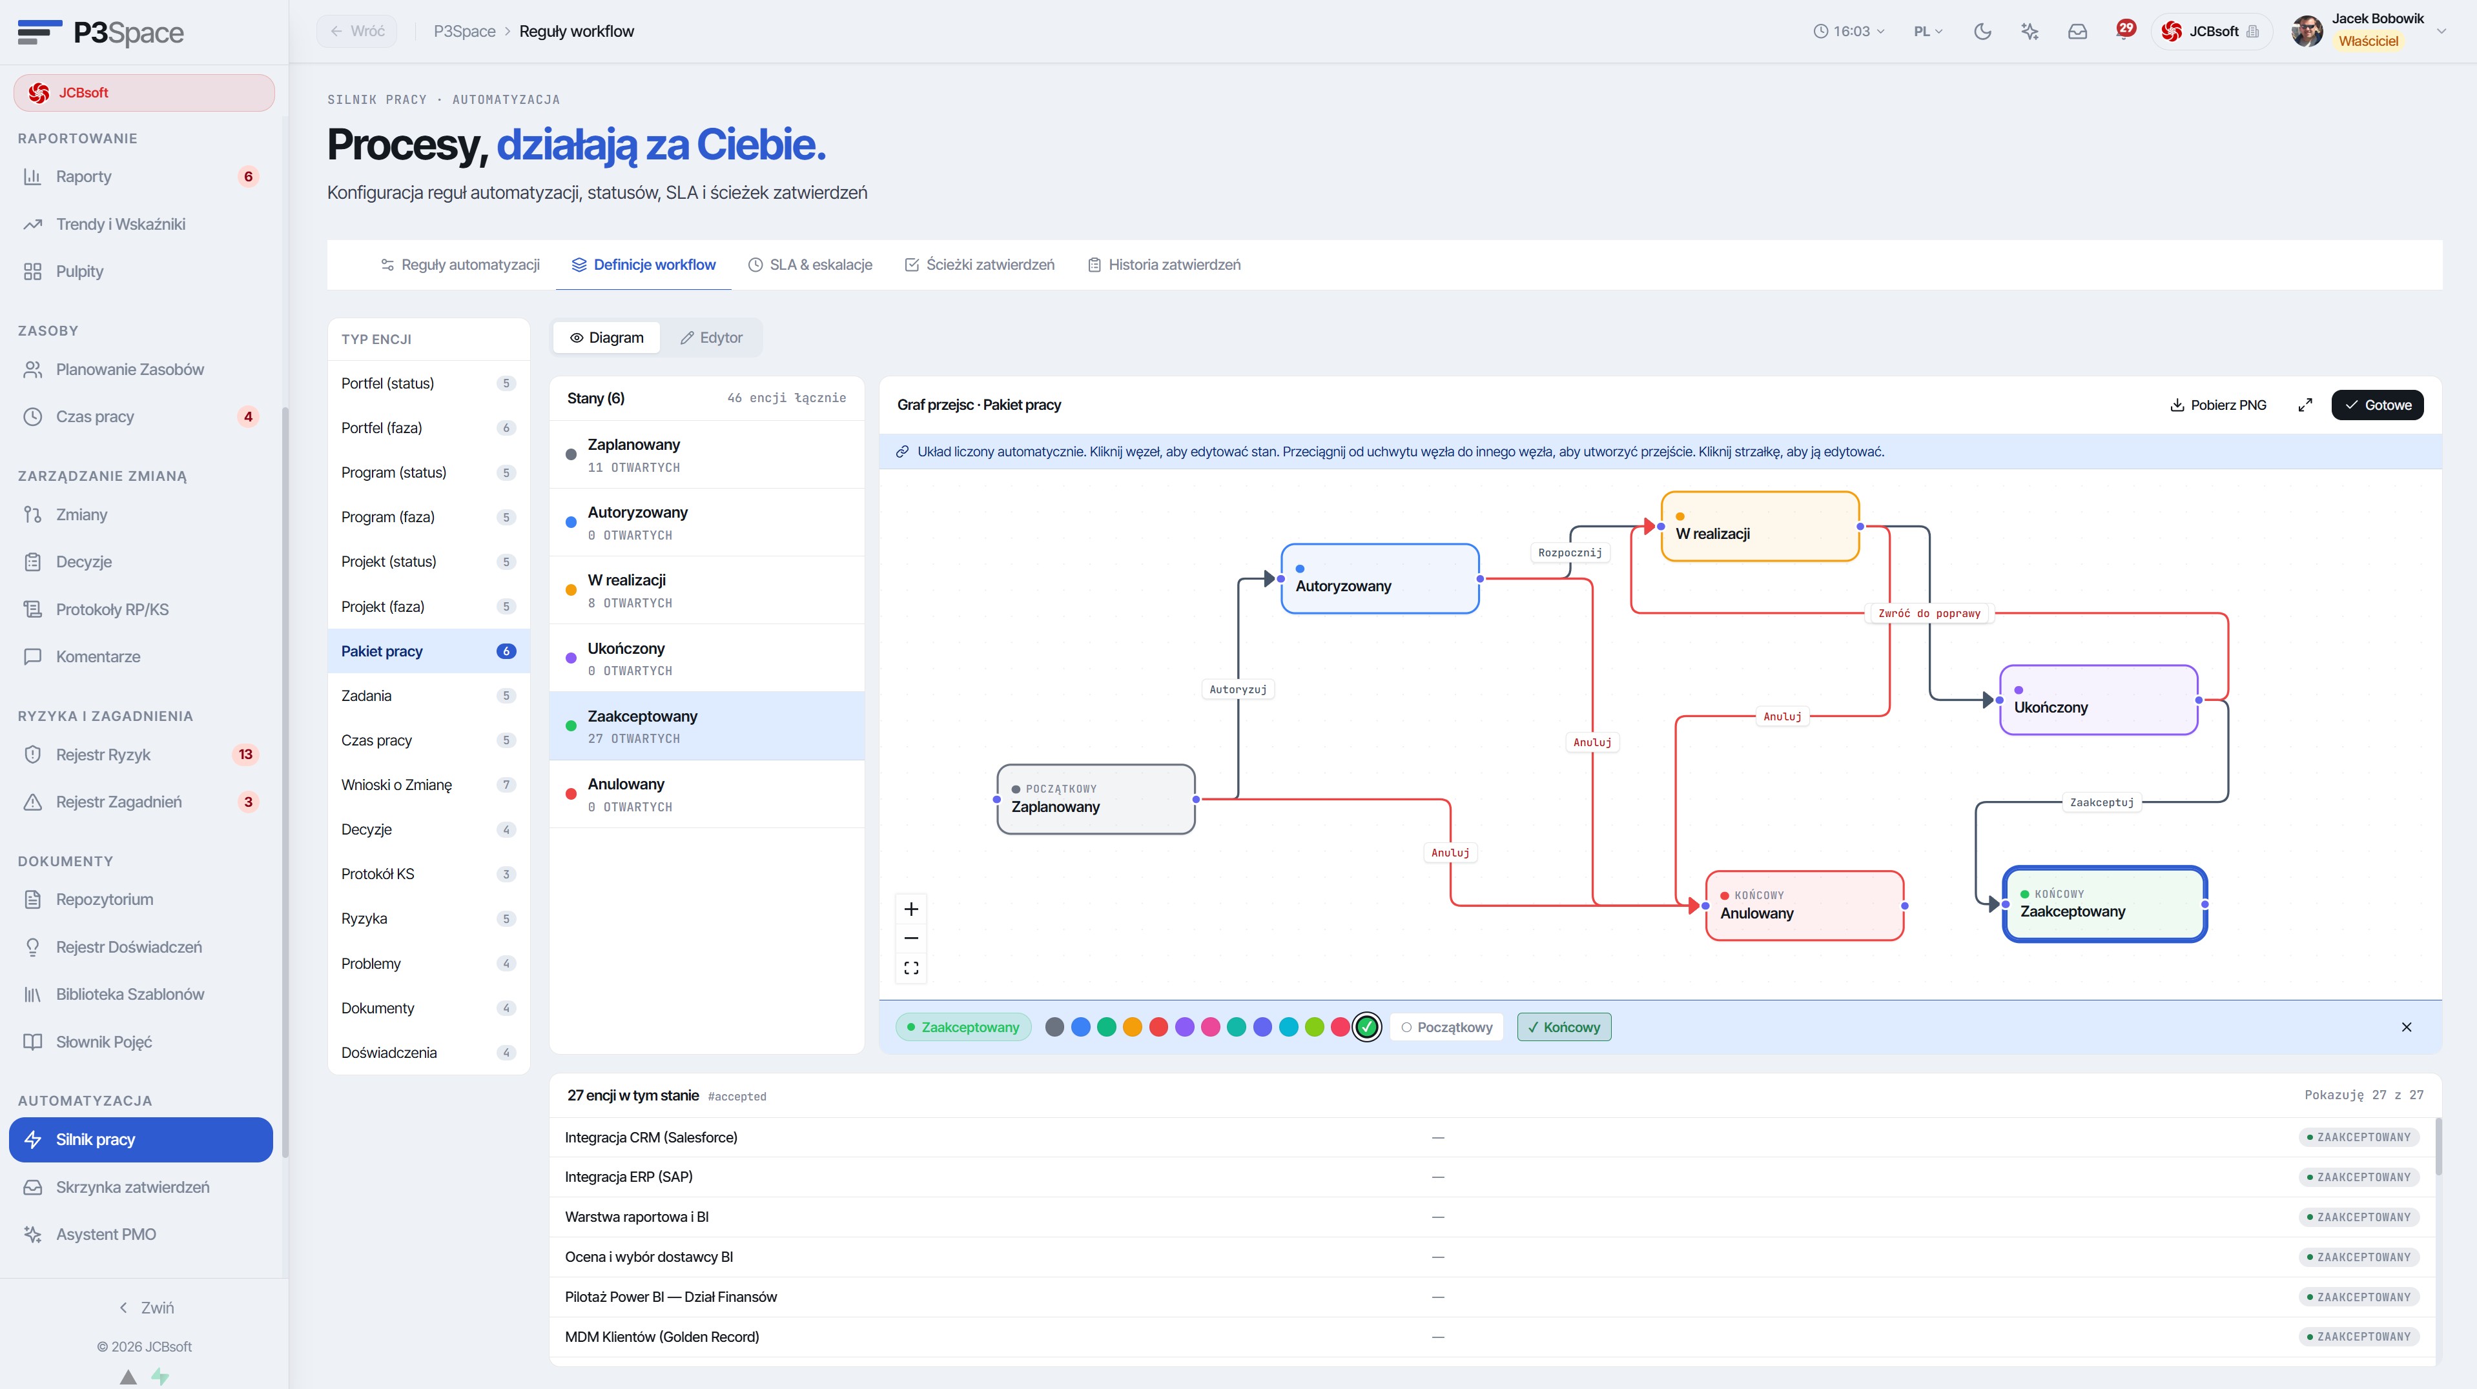Click the Gotowe button

[2377, 405]
